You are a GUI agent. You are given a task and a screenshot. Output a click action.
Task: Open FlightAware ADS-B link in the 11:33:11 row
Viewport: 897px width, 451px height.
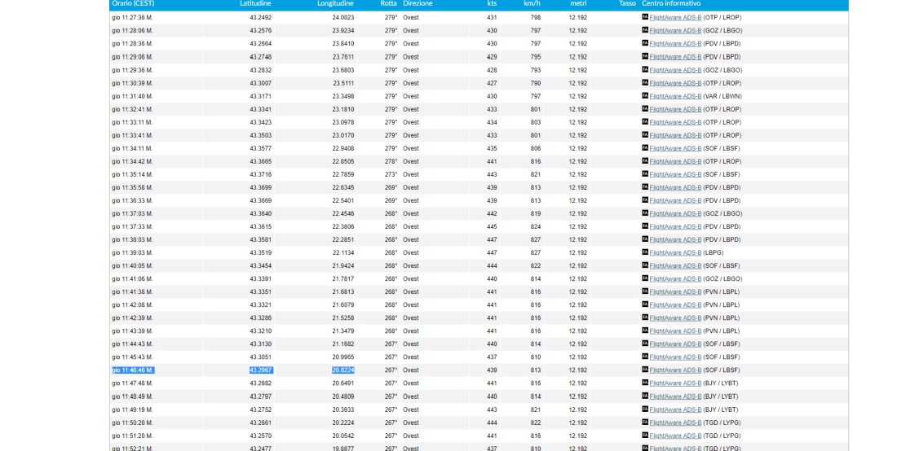click(x=675, y=123)
